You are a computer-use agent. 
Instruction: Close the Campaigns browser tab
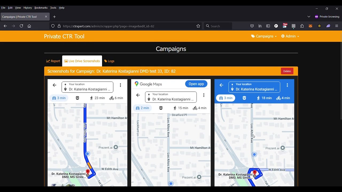pyautogui.click(x=46, y=17)
